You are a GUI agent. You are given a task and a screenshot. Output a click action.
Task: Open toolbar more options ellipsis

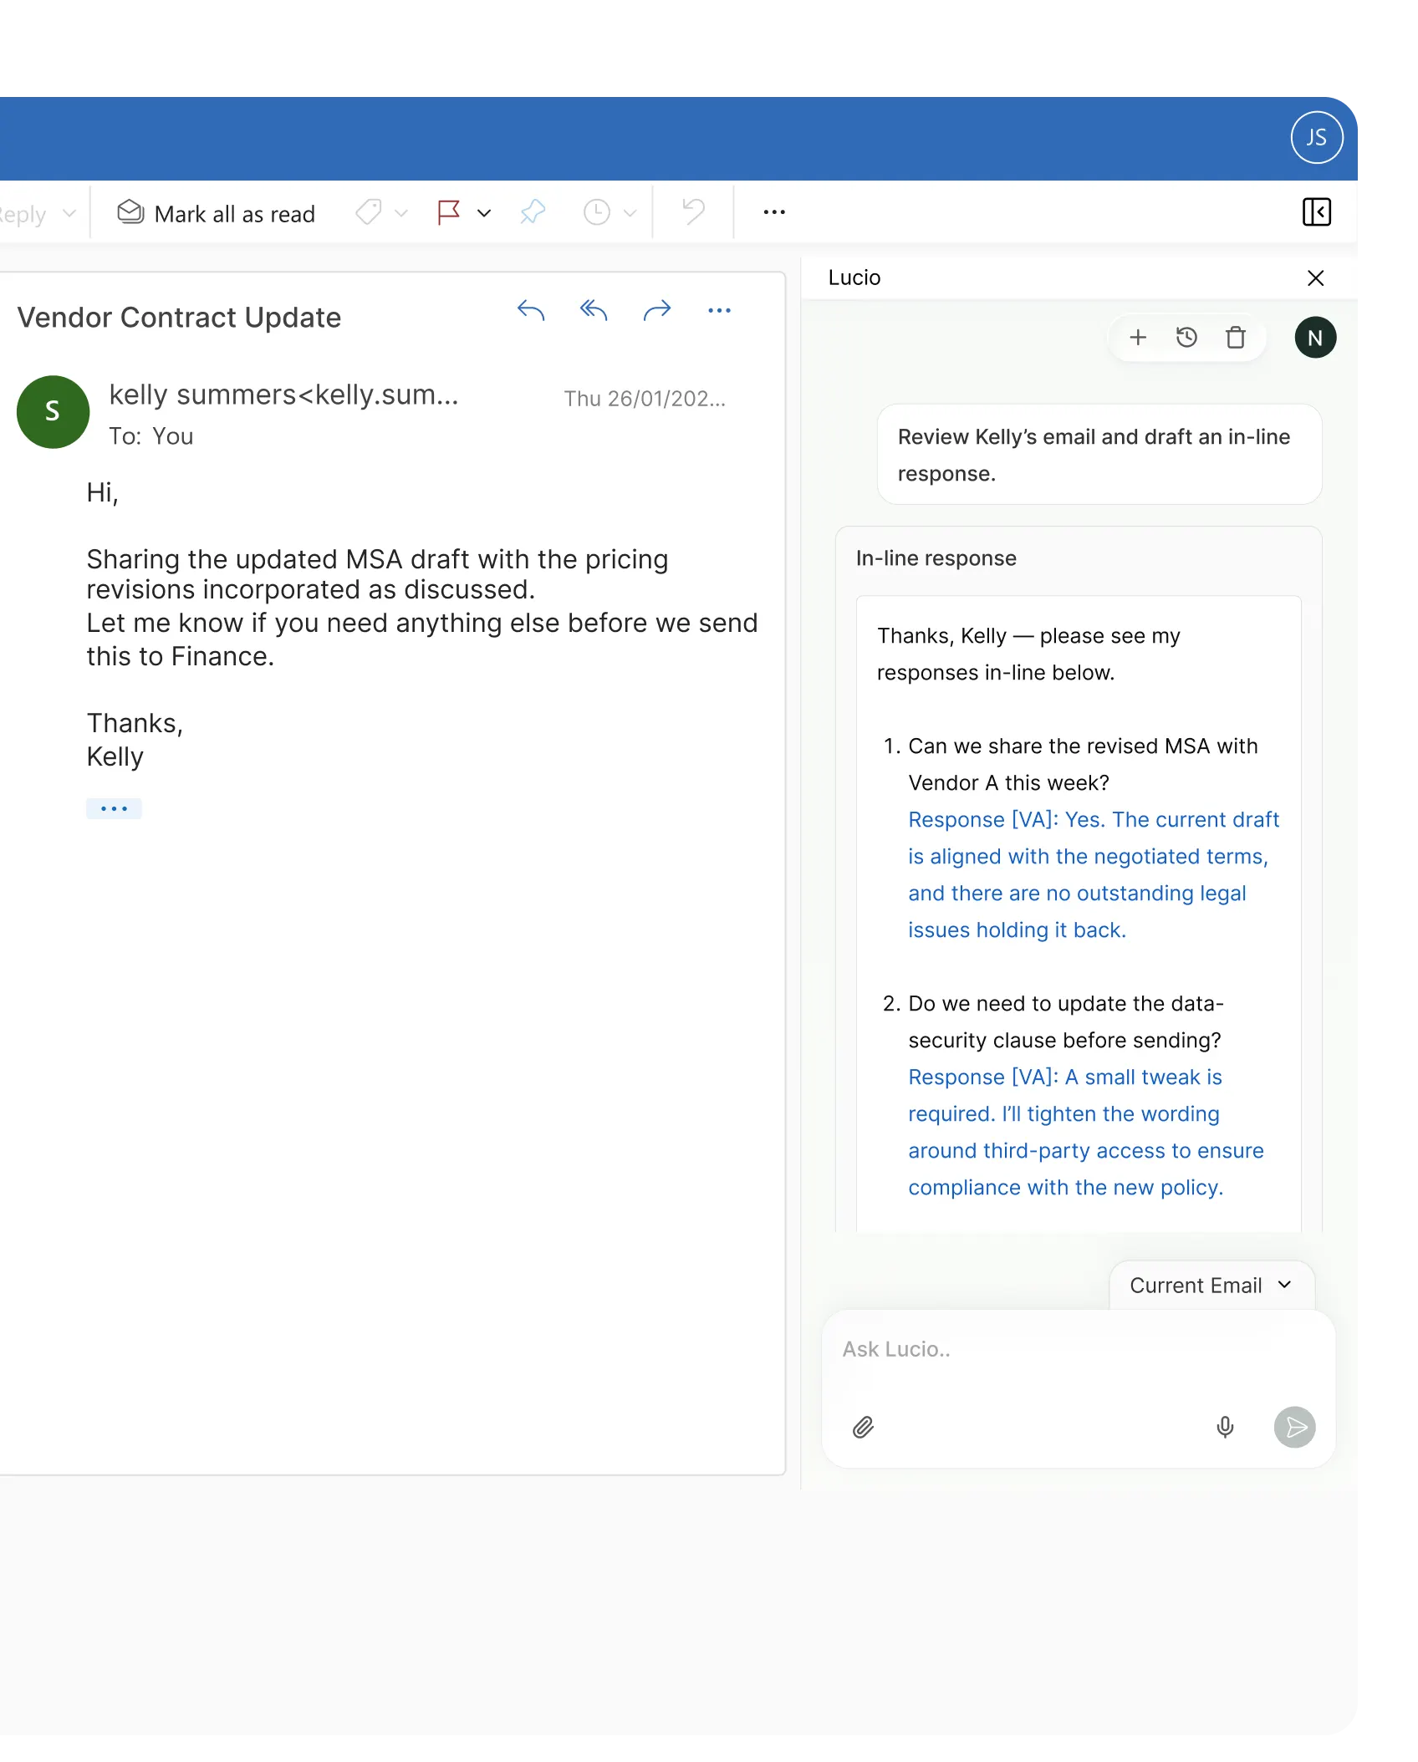[774, 212]
